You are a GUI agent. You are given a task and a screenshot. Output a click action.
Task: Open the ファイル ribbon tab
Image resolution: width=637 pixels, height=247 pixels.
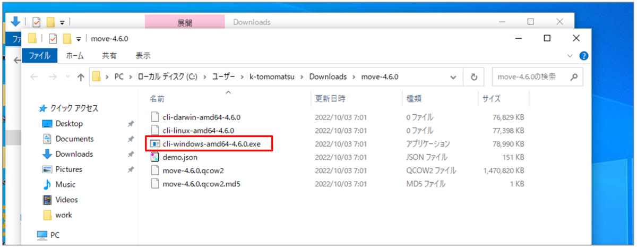click(39, 55)
